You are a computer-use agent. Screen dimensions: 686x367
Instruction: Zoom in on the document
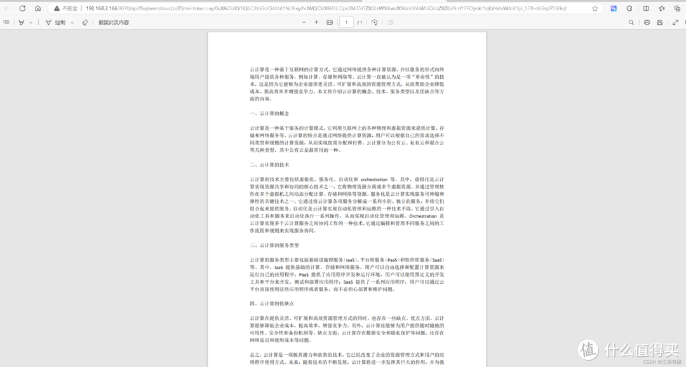click(x=316, y=22)
